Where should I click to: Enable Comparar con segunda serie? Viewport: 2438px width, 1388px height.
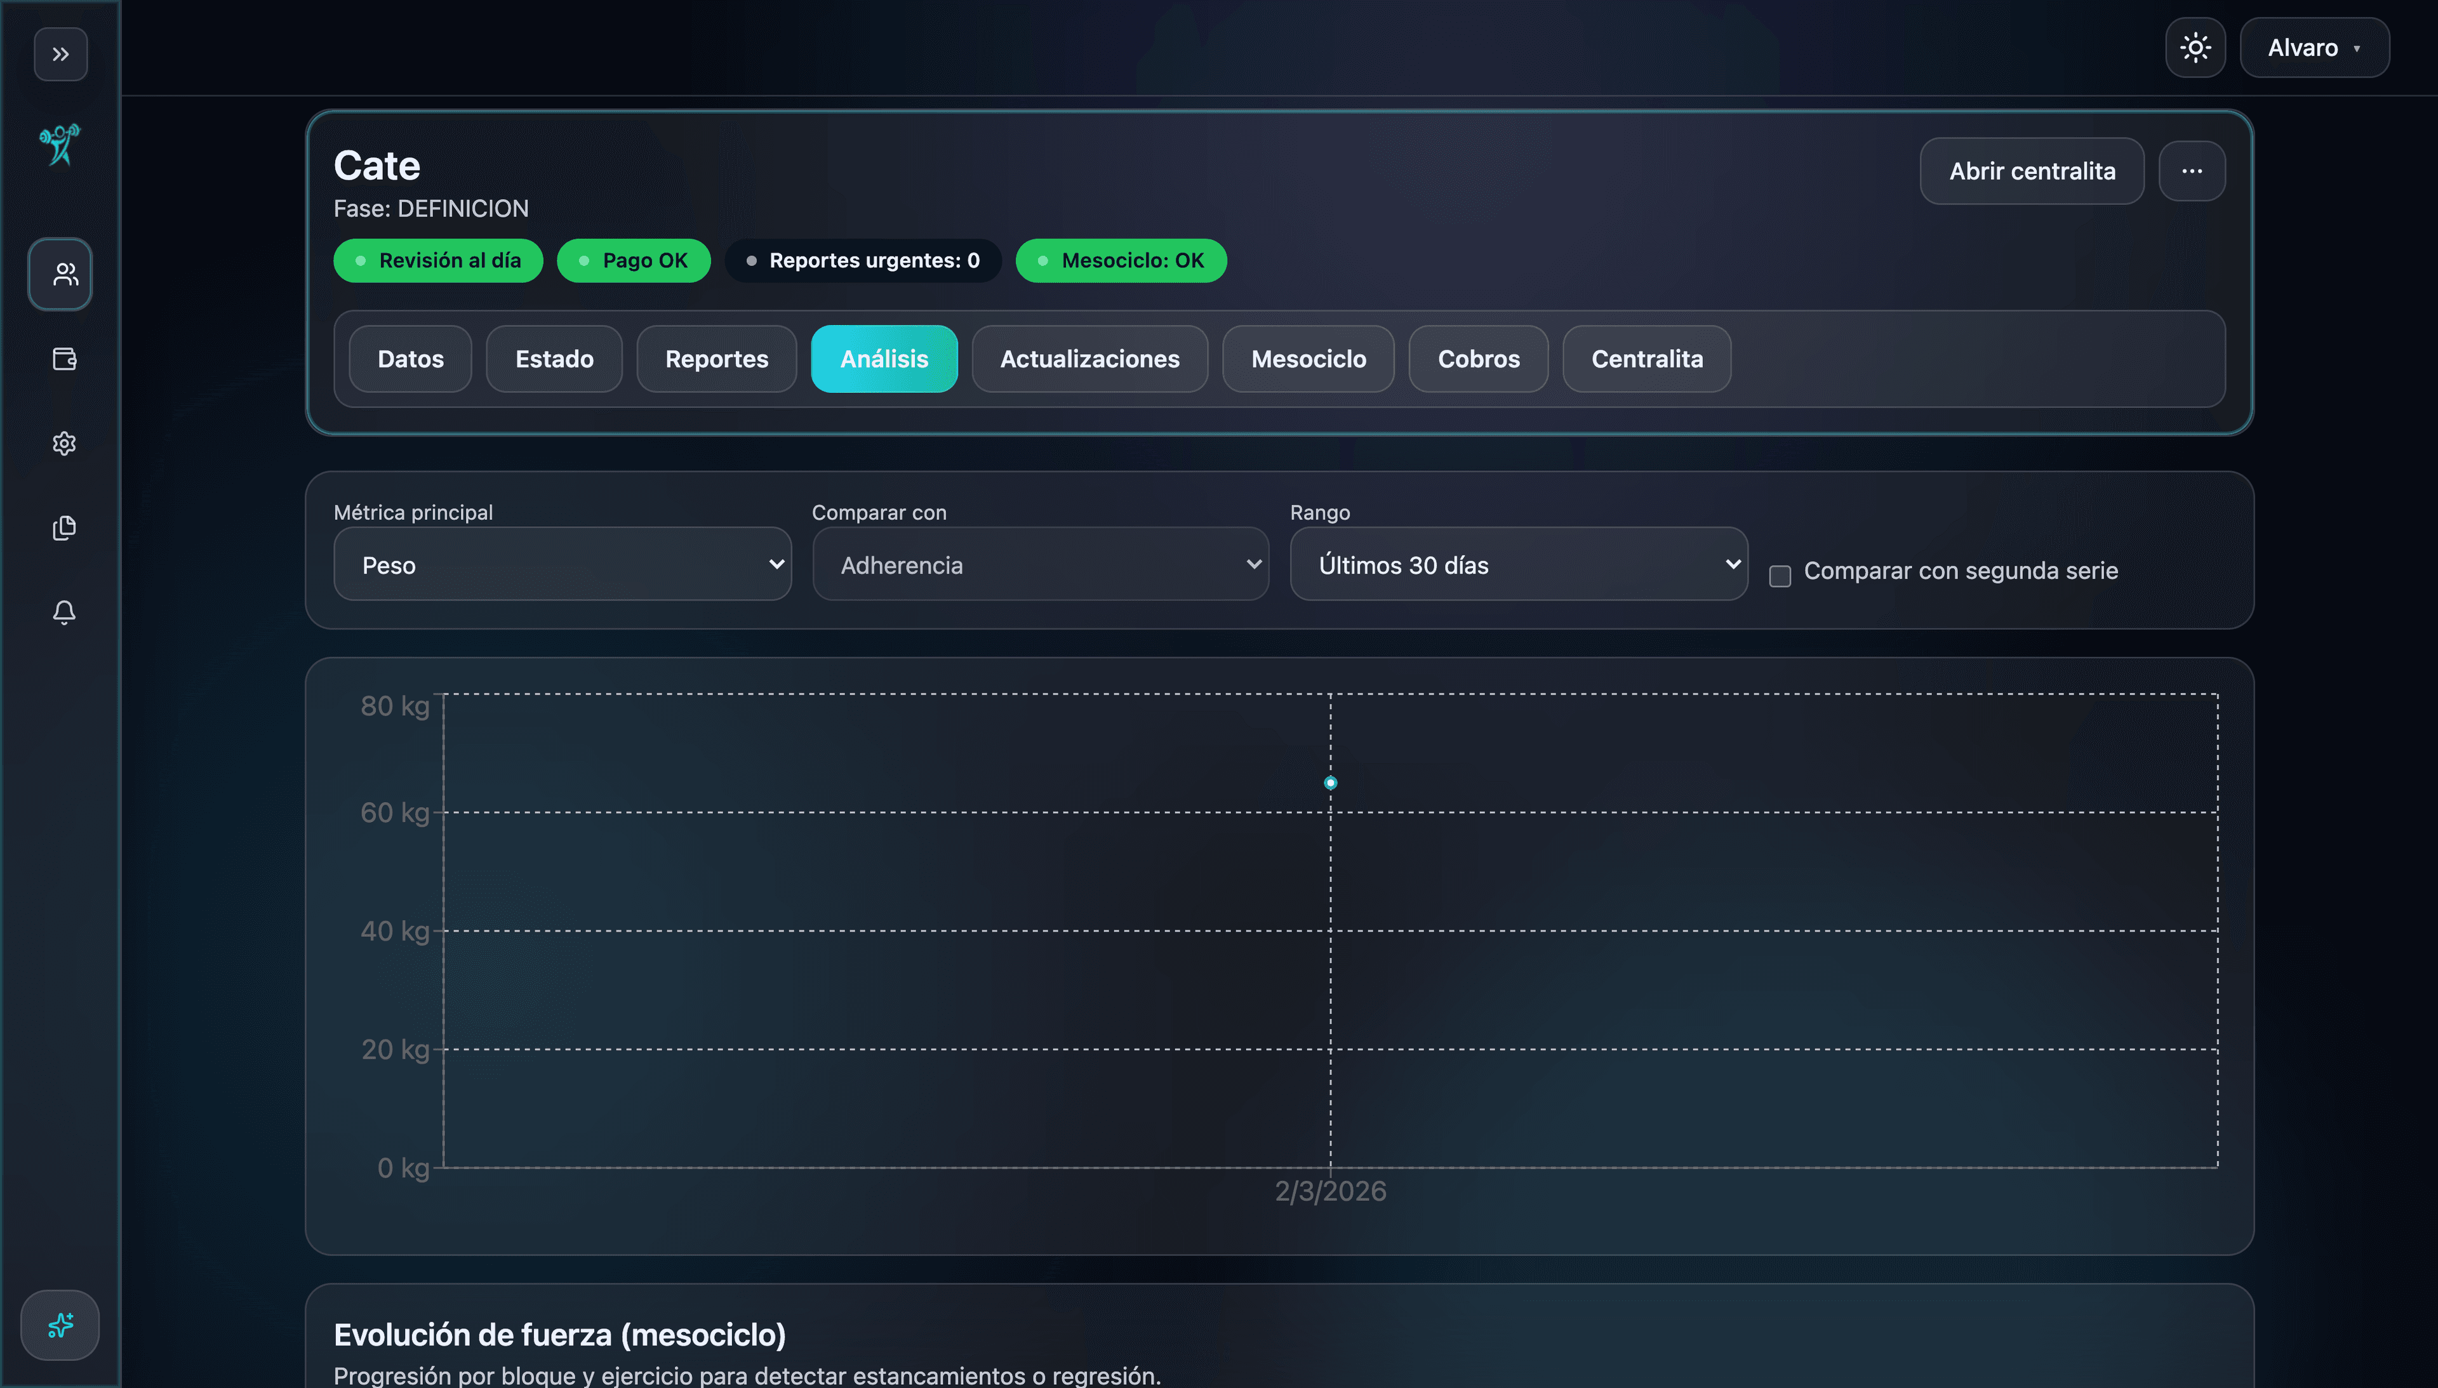(1779, 576)
